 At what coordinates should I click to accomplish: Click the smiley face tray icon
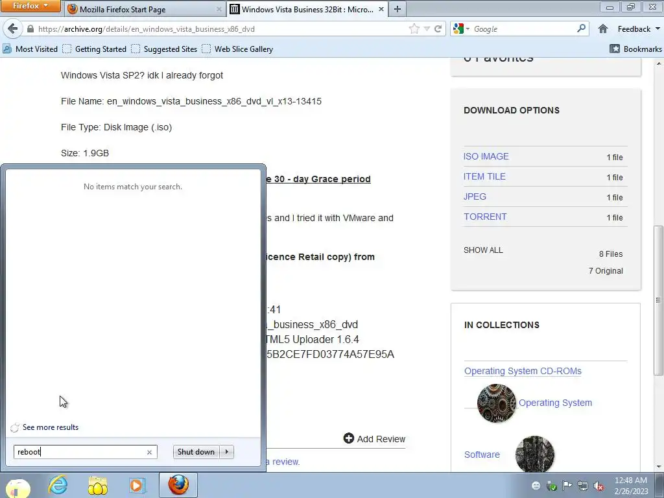pyautogui.click(x=536, y=486)
